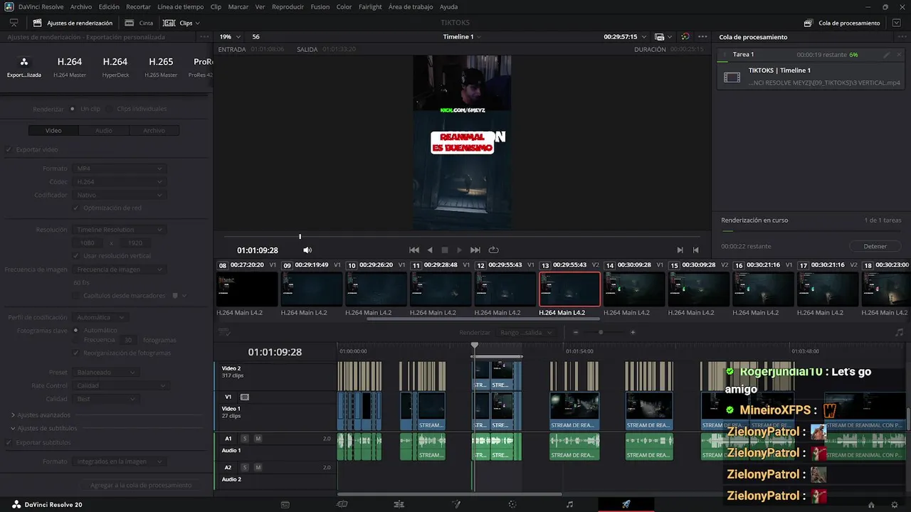Switch to the Archivo settings tab
The width and height of the screenshot is (911, 512).
[154, 131]
